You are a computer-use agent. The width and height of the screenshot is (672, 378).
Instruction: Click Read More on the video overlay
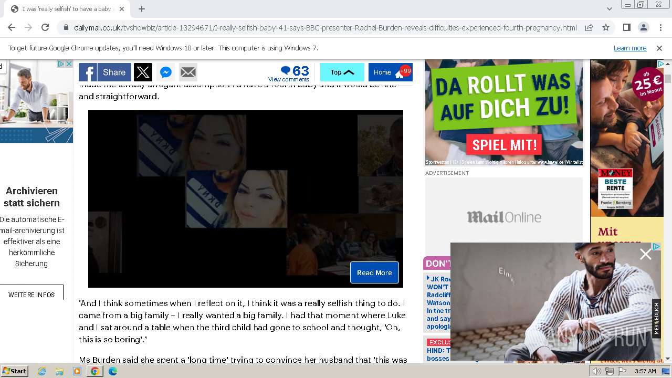[374, 272]
